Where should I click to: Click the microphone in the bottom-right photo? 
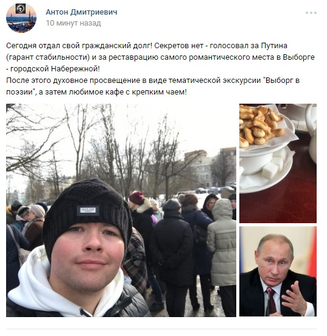pos(268,300)
